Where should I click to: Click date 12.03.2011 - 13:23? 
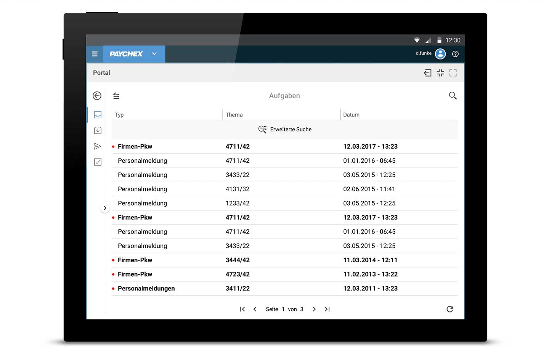370,288
